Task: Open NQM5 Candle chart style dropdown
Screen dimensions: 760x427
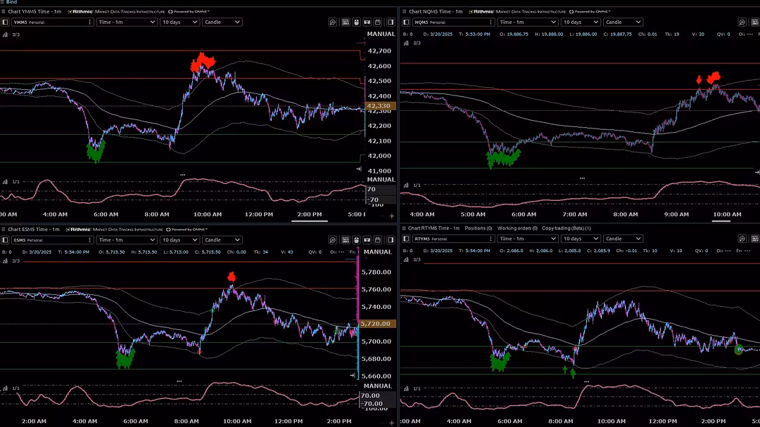Action: coord(623,22)
